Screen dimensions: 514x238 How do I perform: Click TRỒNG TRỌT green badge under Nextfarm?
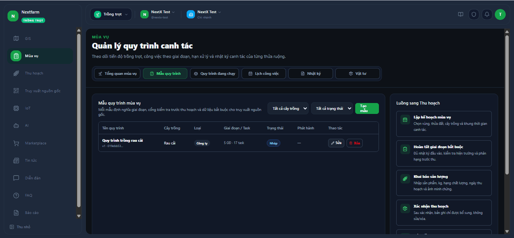point(33,20)
